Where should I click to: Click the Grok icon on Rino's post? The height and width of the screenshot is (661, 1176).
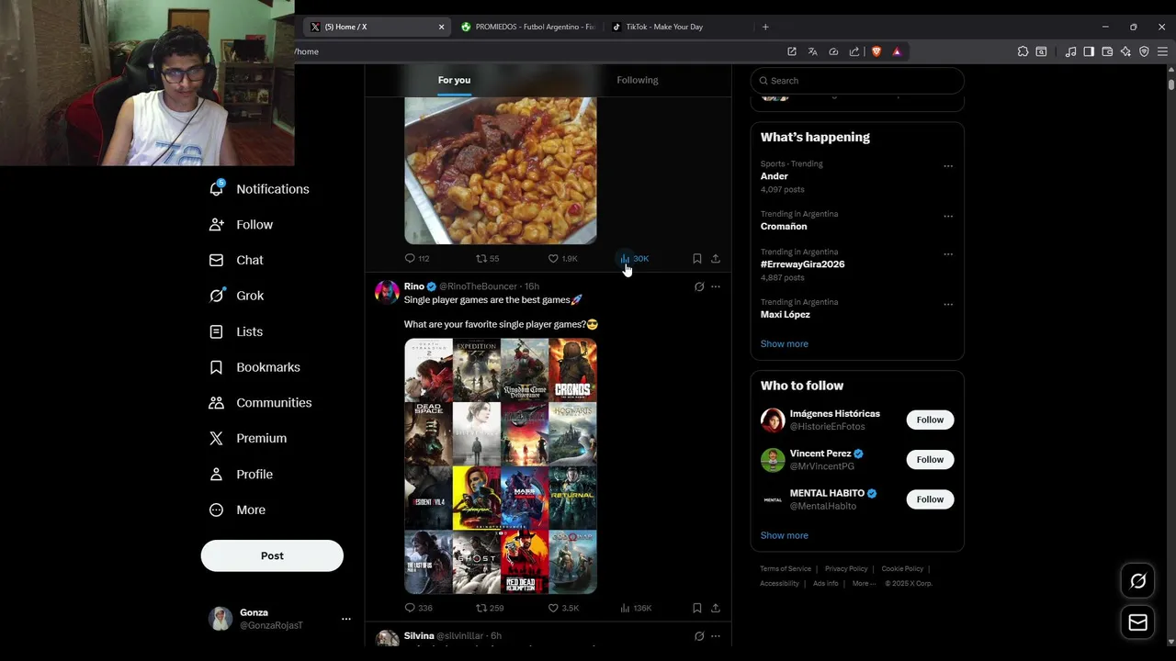tap(699, 286)
